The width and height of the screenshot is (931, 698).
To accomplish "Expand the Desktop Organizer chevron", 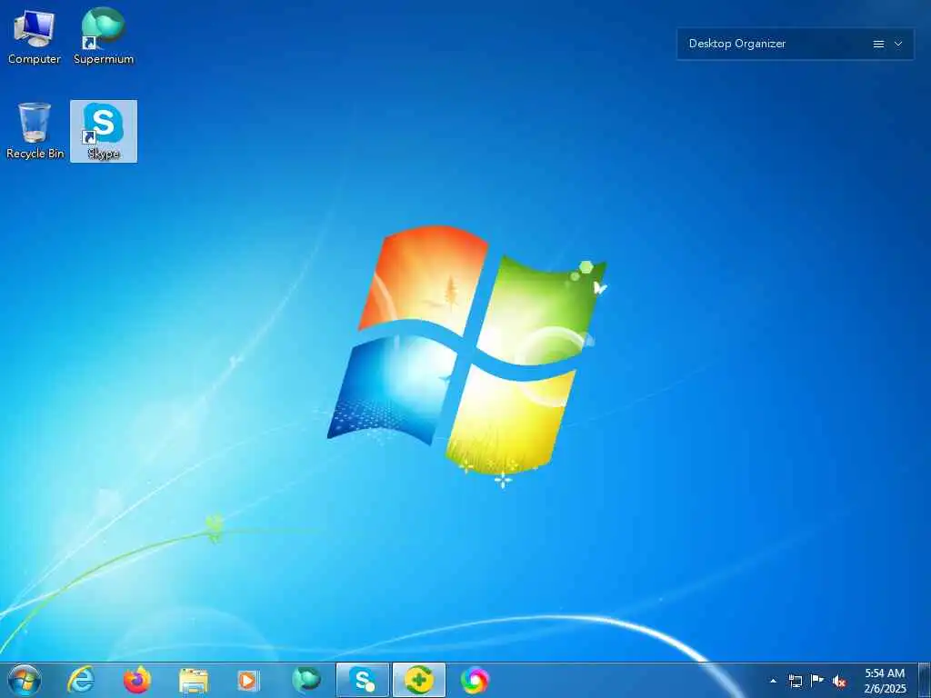I will click(898, 44).
